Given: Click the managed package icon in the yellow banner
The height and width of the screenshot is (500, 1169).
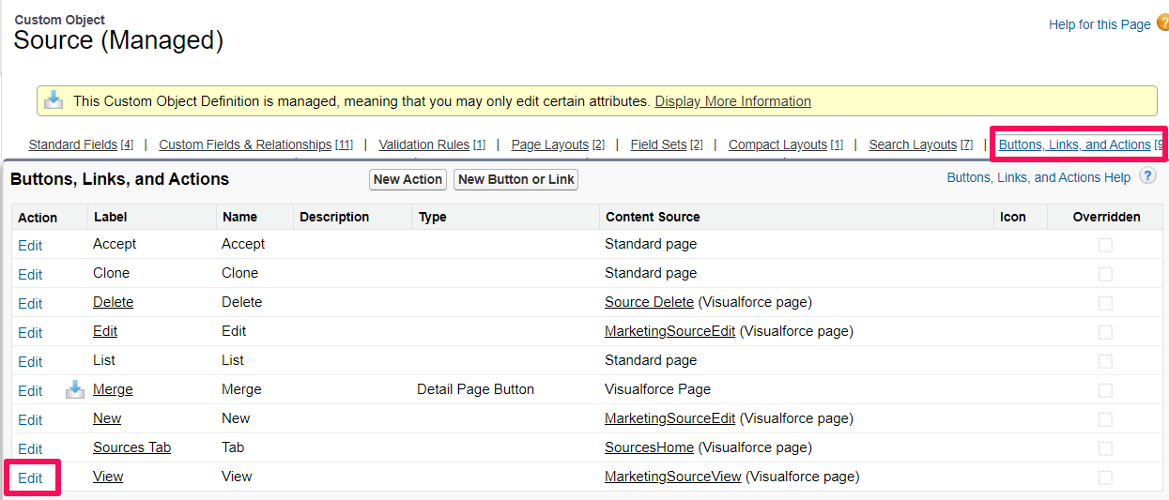Looking at the screenshot, I should (54, 100).
